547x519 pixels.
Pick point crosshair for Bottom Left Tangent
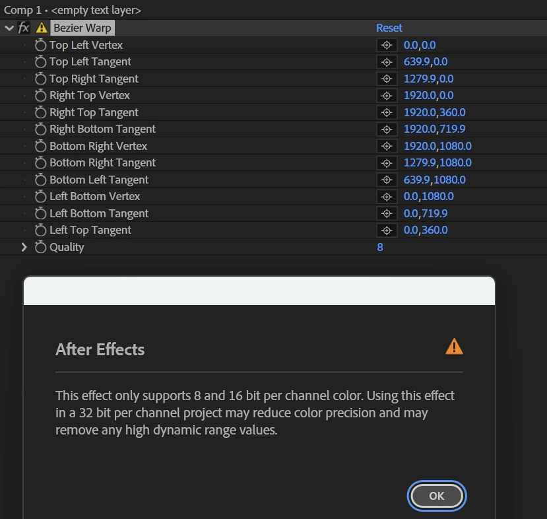[x=387, y=180]
